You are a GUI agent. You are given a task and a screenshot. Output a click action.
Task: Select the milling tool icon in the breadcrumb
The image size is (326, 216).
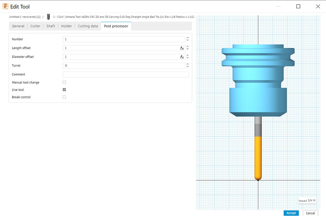click(48, 17)
